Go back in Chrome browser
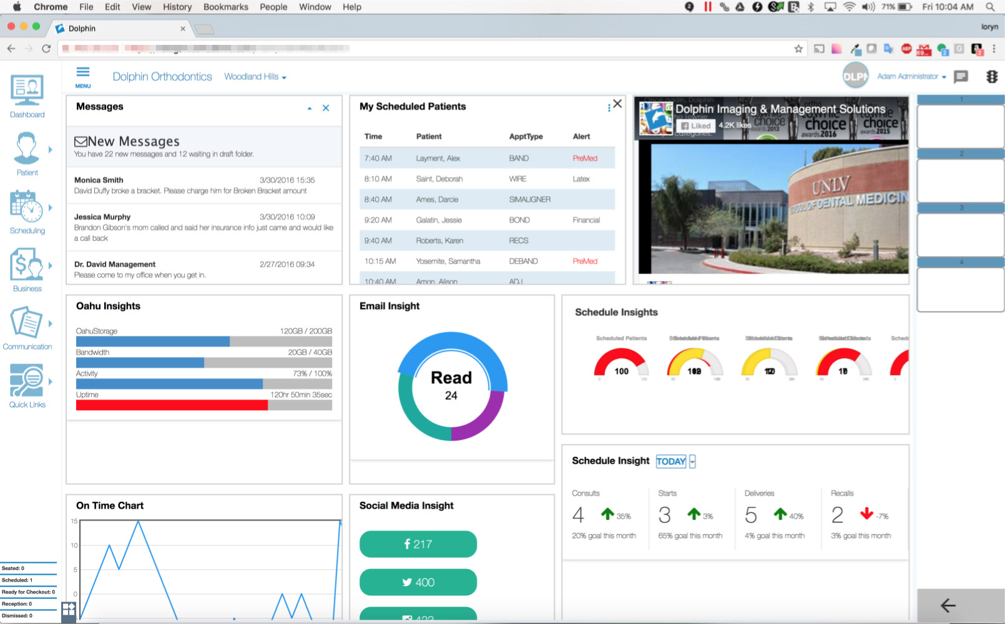Viewport: 1005px width, 624px height. coord(11,49)
